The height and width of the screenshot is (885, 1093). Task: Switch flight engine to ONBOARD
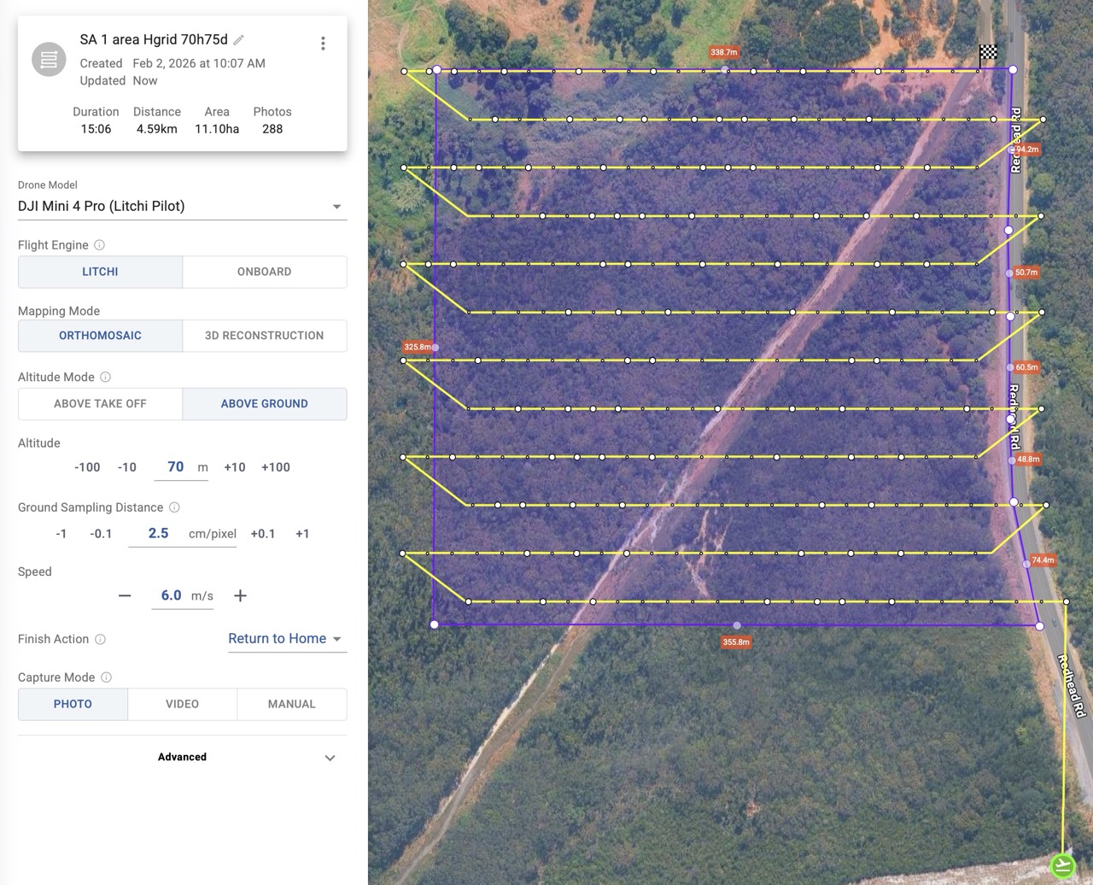click(264, 272)
